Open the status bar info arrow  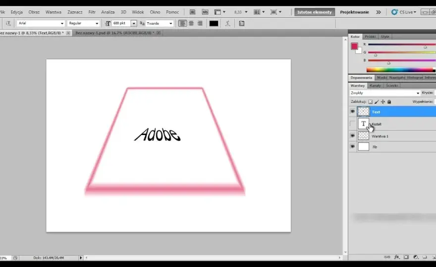click(81, 258)
